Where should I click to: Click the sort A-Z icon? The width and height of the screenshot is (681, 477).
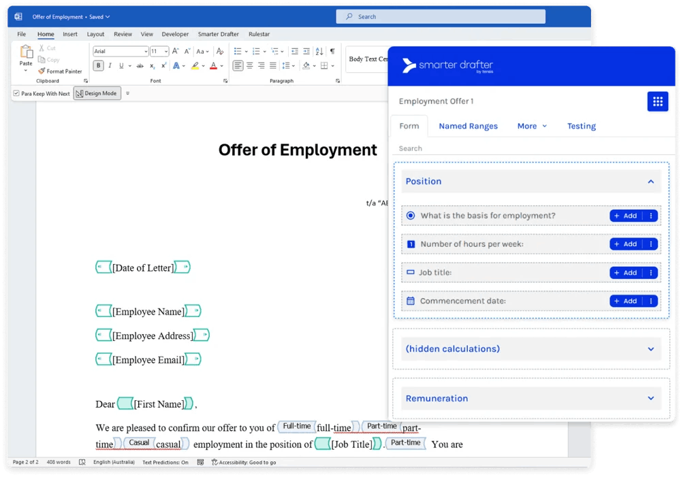point(319,51)
